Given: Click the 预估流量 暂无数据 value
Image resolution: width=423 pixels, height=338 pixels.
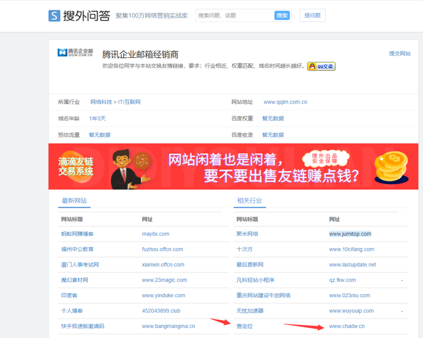Looking at the screenshot, I should 100,135.
